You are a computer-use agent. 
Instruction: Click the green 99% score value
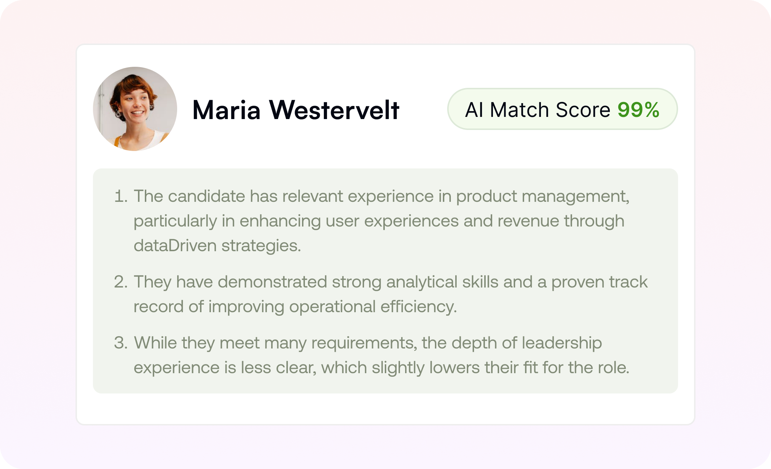(639, 110)
